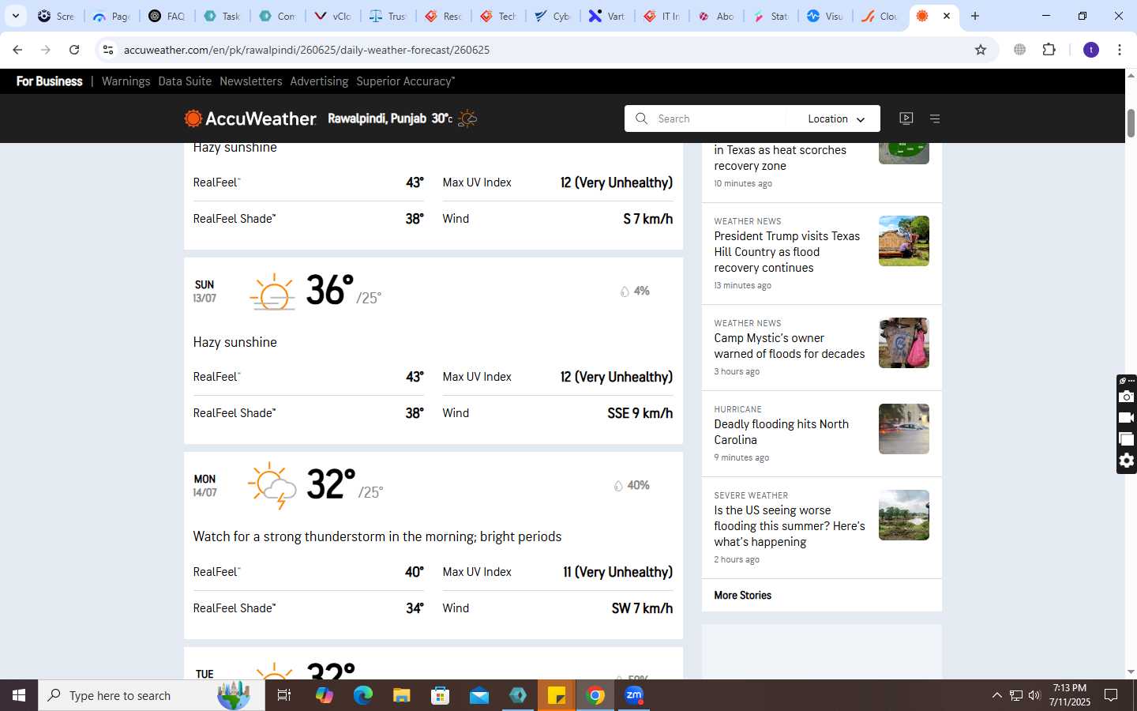Open the tab search dropdown arrow
The height and width of the screenshot is (711, 1137).
point(15,16)
